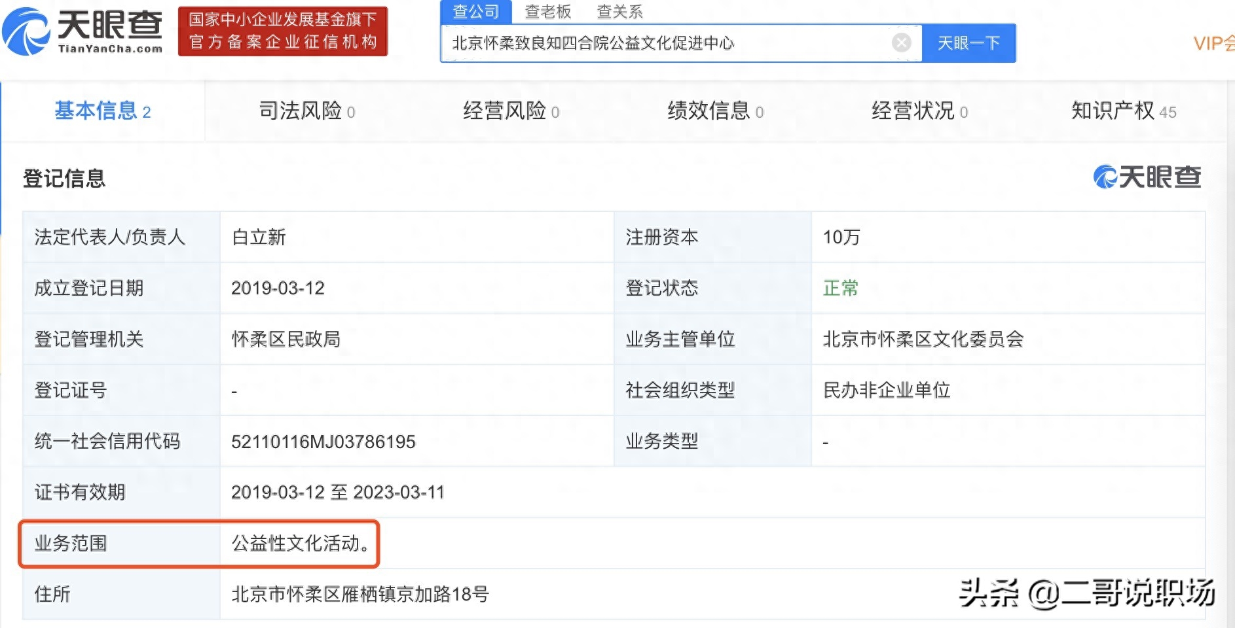Open the 知识产权 tab
The image size is (1235, 628).
[1124, 111]
